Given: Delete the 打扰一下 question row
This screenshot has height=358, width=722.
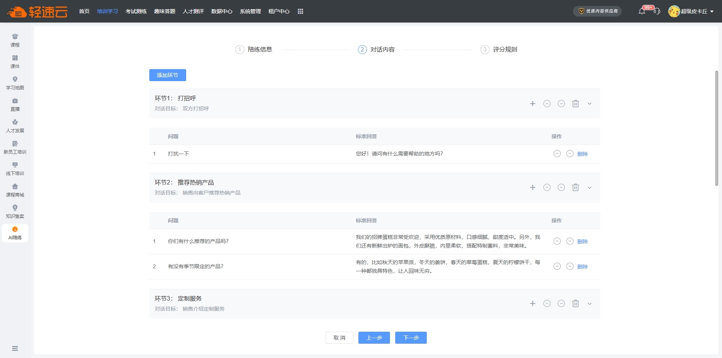Looking at the screenshot, I should point(582,154).
